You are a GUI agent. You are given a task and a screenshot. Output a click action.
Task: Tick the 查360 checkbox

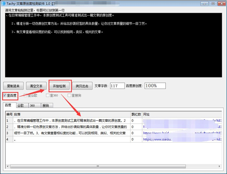[x=48, y=95]
